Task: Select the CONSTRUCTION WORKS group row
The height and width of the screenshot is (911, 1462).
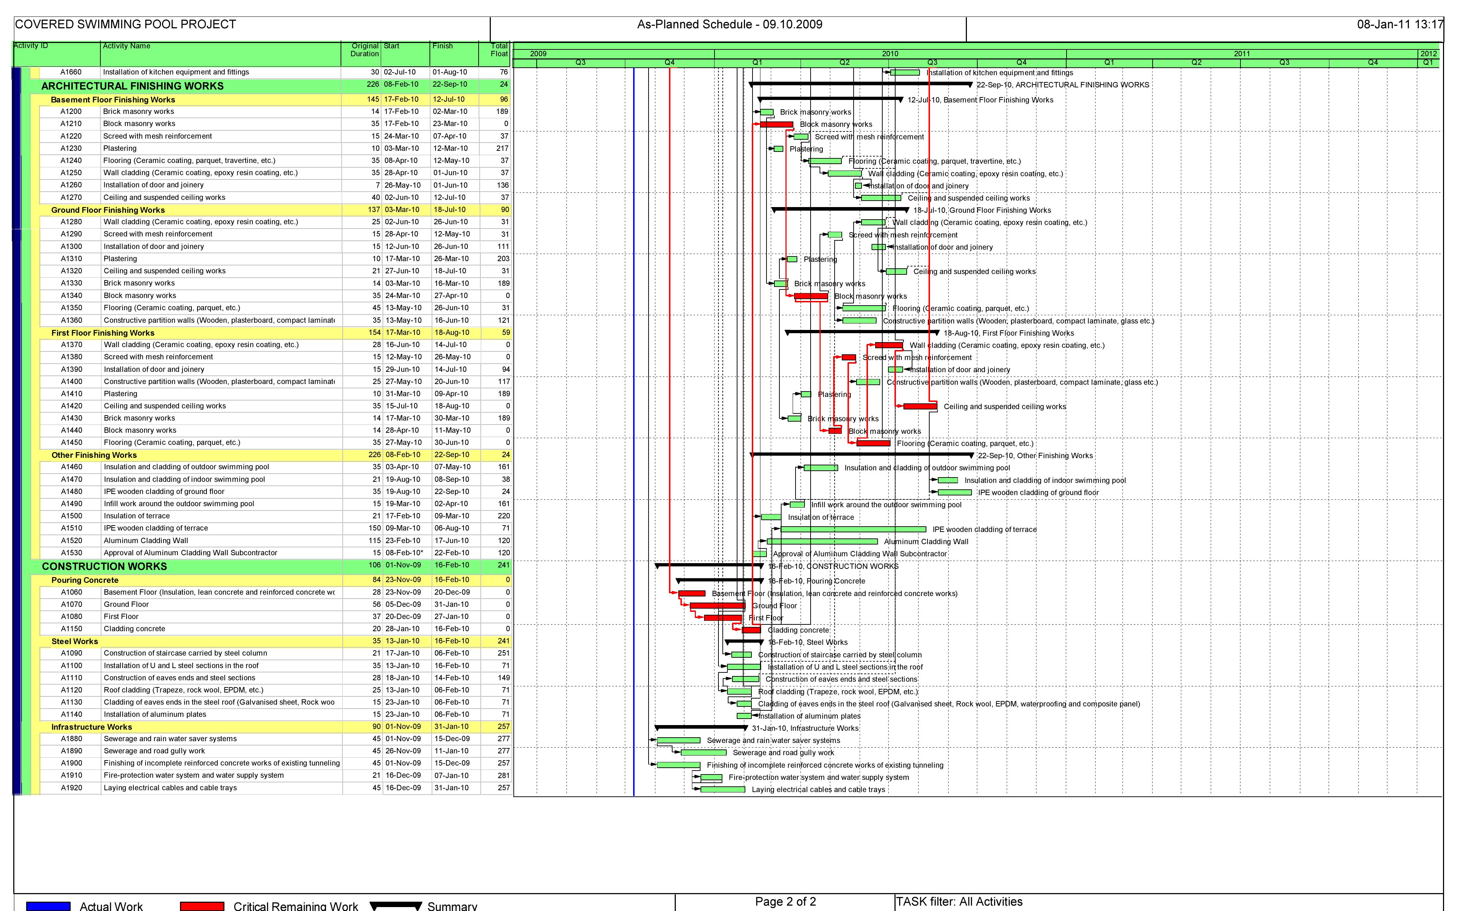Action: pos(270,566)
